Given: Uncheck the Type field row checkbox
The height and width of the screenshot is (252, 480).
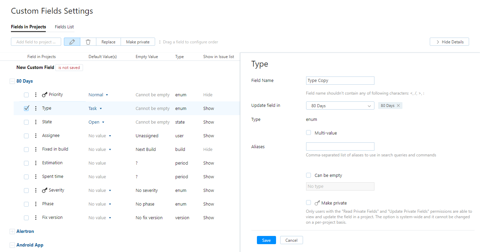Looking at the screenshot, I should click(x=26, y=109).
